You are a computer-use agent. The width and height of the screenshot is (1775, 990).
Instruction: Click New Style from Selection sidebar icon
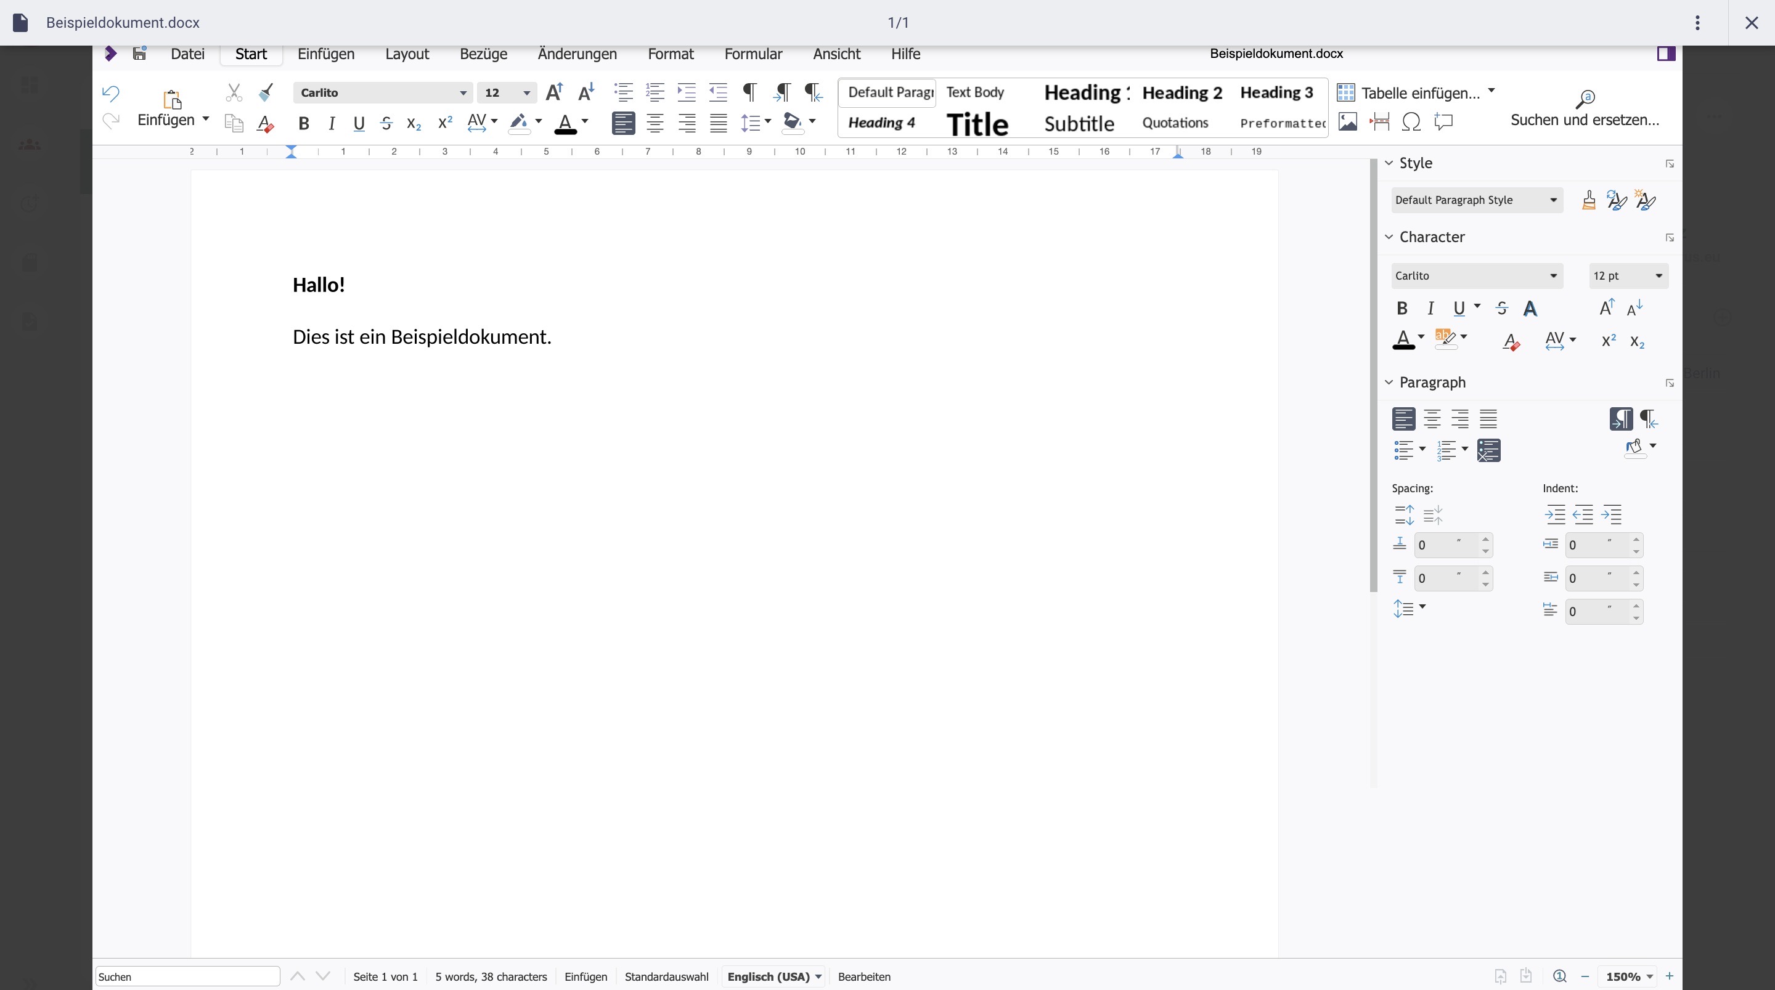coord(1646,200)
